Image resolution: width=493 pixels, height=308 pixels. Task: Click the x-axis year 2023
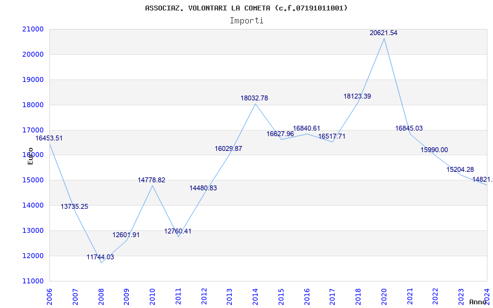[462, 296]
